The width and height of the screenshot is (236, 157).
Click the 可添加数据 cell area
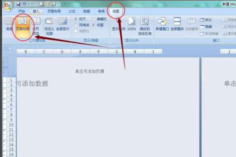(32, 84)
